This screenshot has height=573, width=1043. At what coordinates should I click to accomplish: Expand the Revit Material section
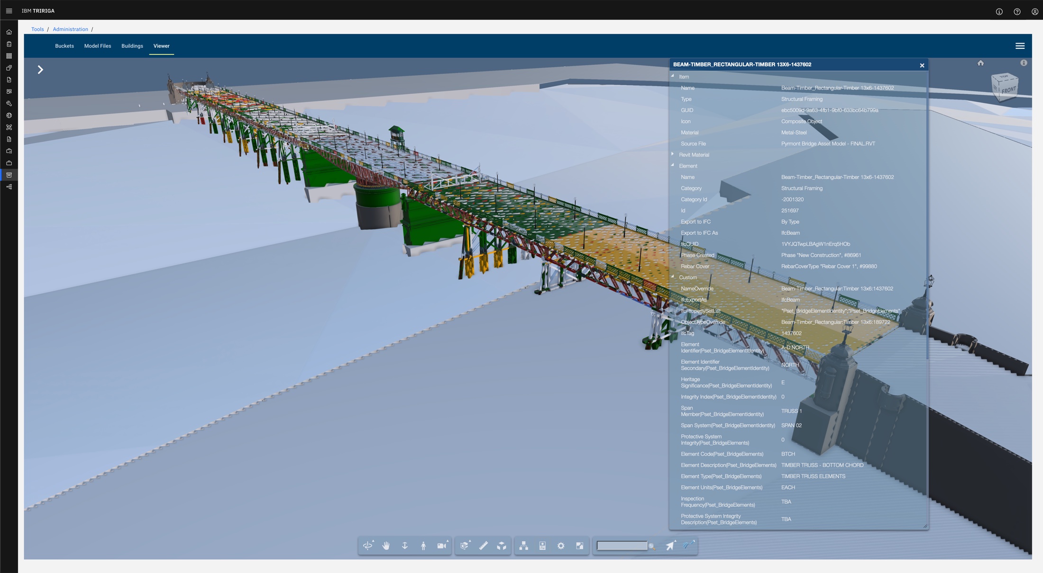point(673,154)
